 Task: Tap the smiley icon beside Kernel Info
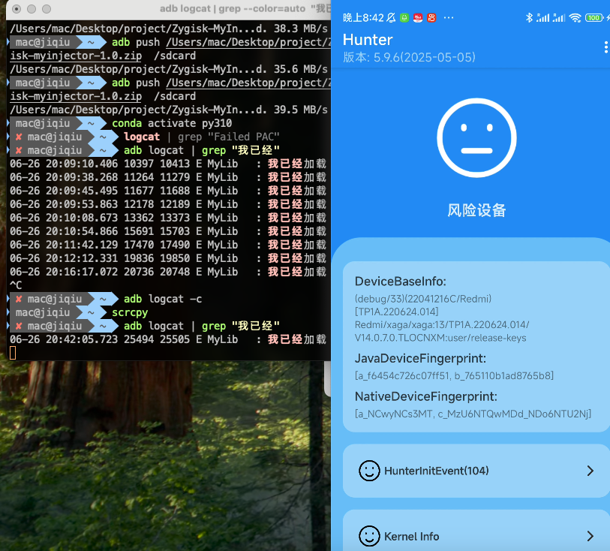(x=368, y=536)
